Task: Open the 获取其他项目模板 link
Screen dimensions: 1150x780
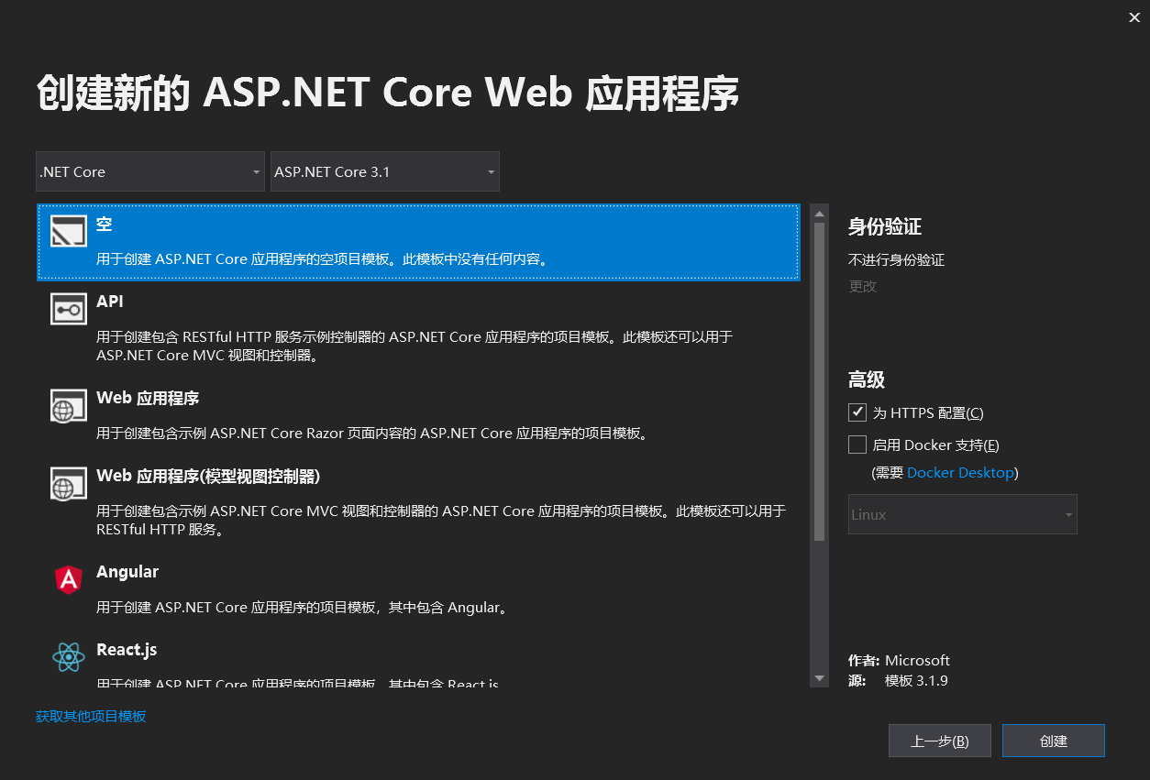Action: pyautogui.click(x=91, y=716)
